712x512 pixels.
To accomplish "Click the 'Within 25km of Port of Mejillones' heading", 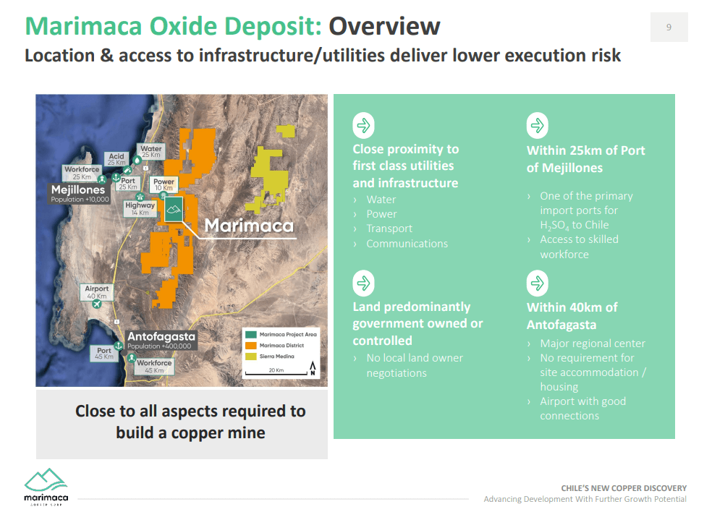I will (585, 159).
